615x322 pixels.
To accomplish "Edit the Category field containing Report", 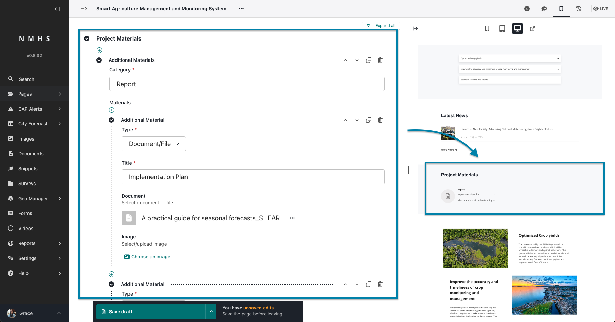I will 247,84.
